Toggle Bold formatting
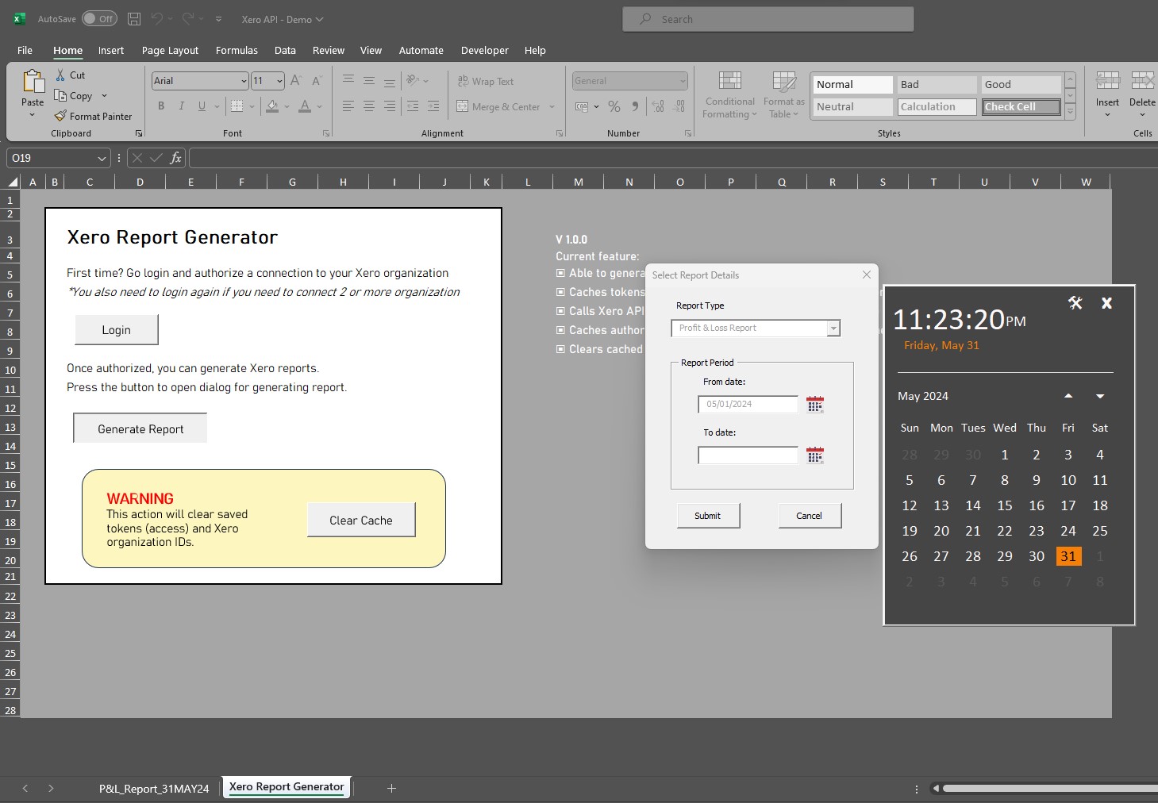The height and width of the screenshot is (803, 1158). pos(161,106)
